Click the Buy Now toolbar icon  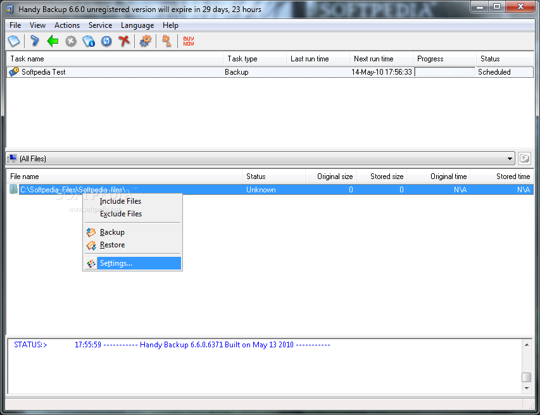click(x=189, y=41)
